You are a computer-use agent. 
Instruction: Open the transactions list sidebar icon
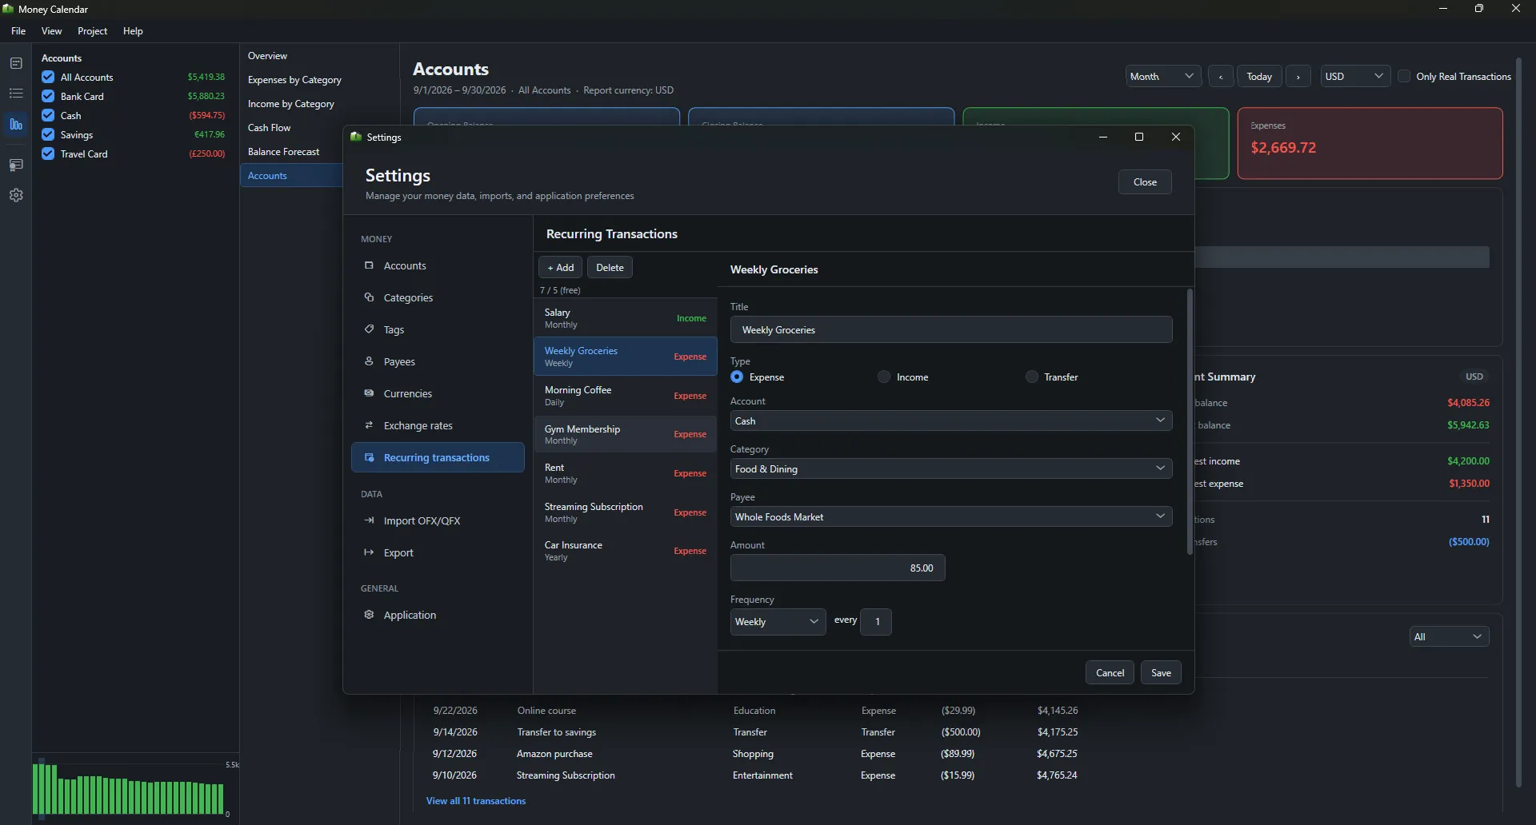click(x=16, y=94)
